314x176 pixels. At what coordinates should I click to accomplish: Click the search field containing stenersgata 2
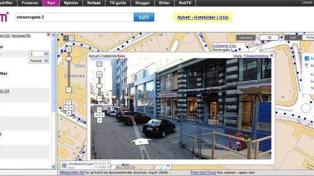75,17
